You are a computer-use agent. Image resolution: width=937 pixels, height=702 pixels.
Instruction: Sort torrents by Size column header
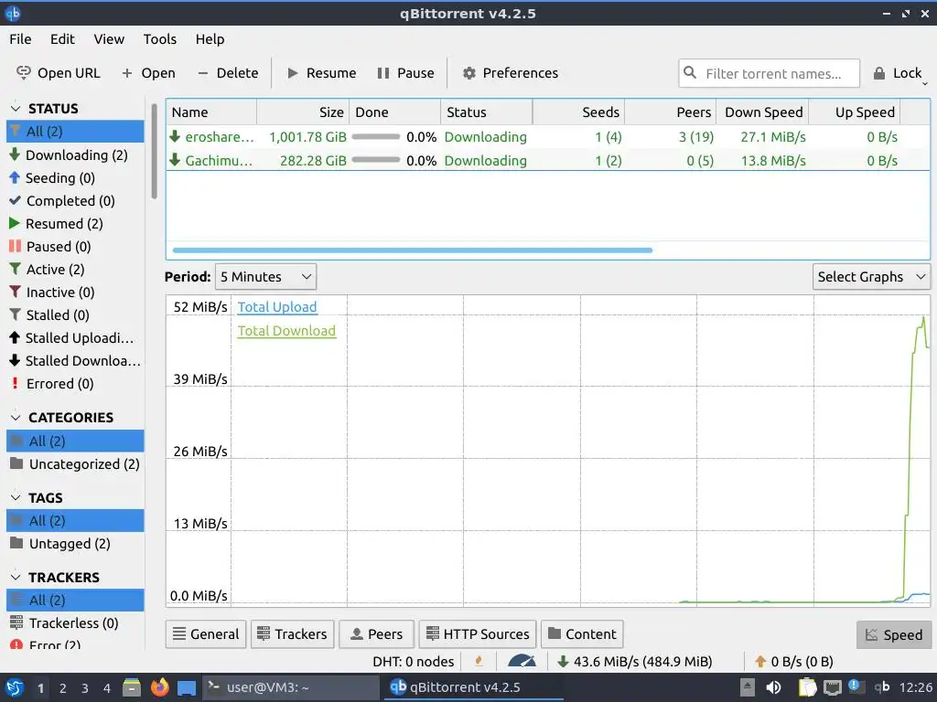[x=303, y=112]
